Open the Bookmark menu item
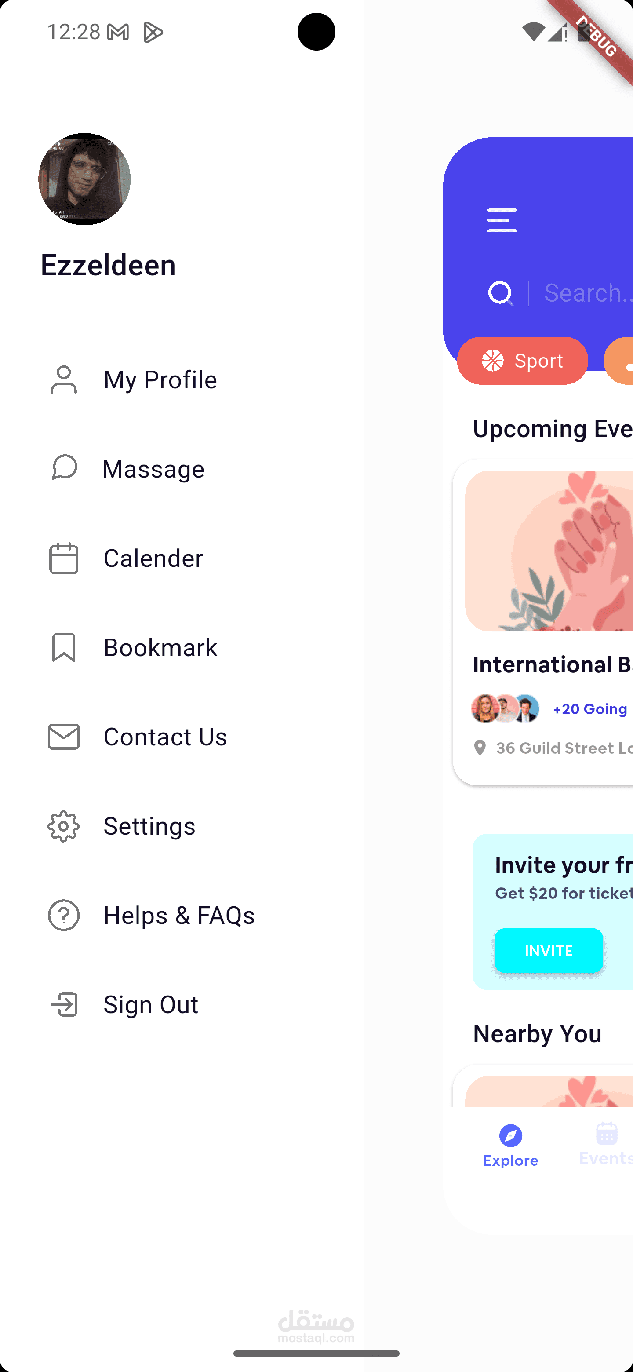The height and width of the screenshot is (1372, 633). point(160,648)
